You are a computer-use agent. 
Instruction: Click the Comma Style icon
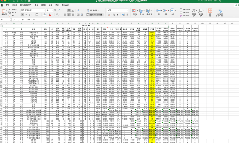coord(118,15)
